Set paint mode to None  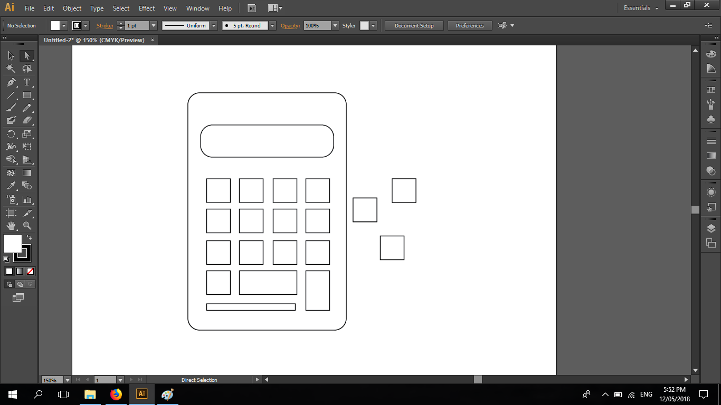tap(30, 271)
